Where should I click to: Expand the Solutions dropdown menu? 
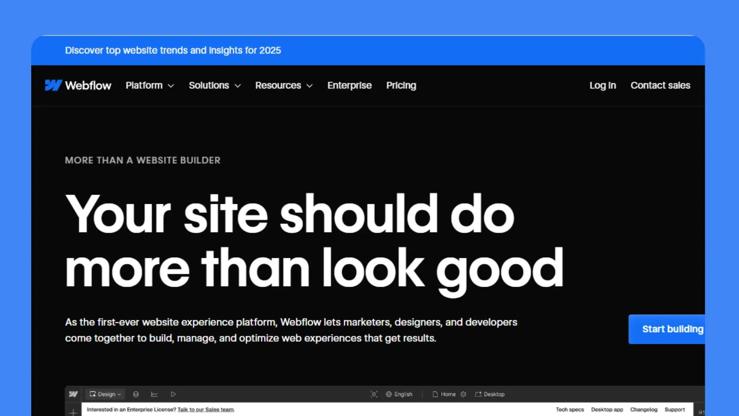point(214,86)
